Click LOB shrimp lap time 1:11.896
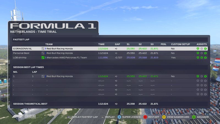220x124 pixels. (x=103, y=58)
